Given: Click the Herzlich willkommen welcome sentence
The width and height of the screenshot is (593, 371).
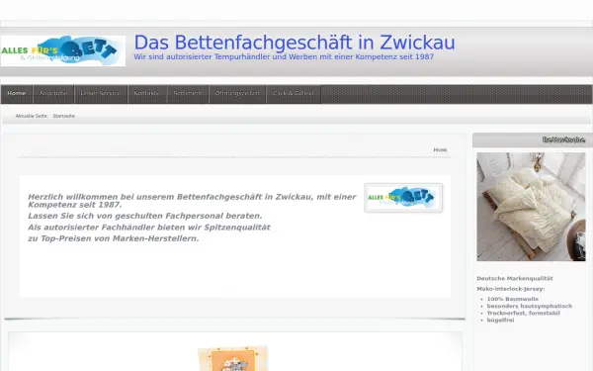Looking at the screenshot, I should click(192, 201).
